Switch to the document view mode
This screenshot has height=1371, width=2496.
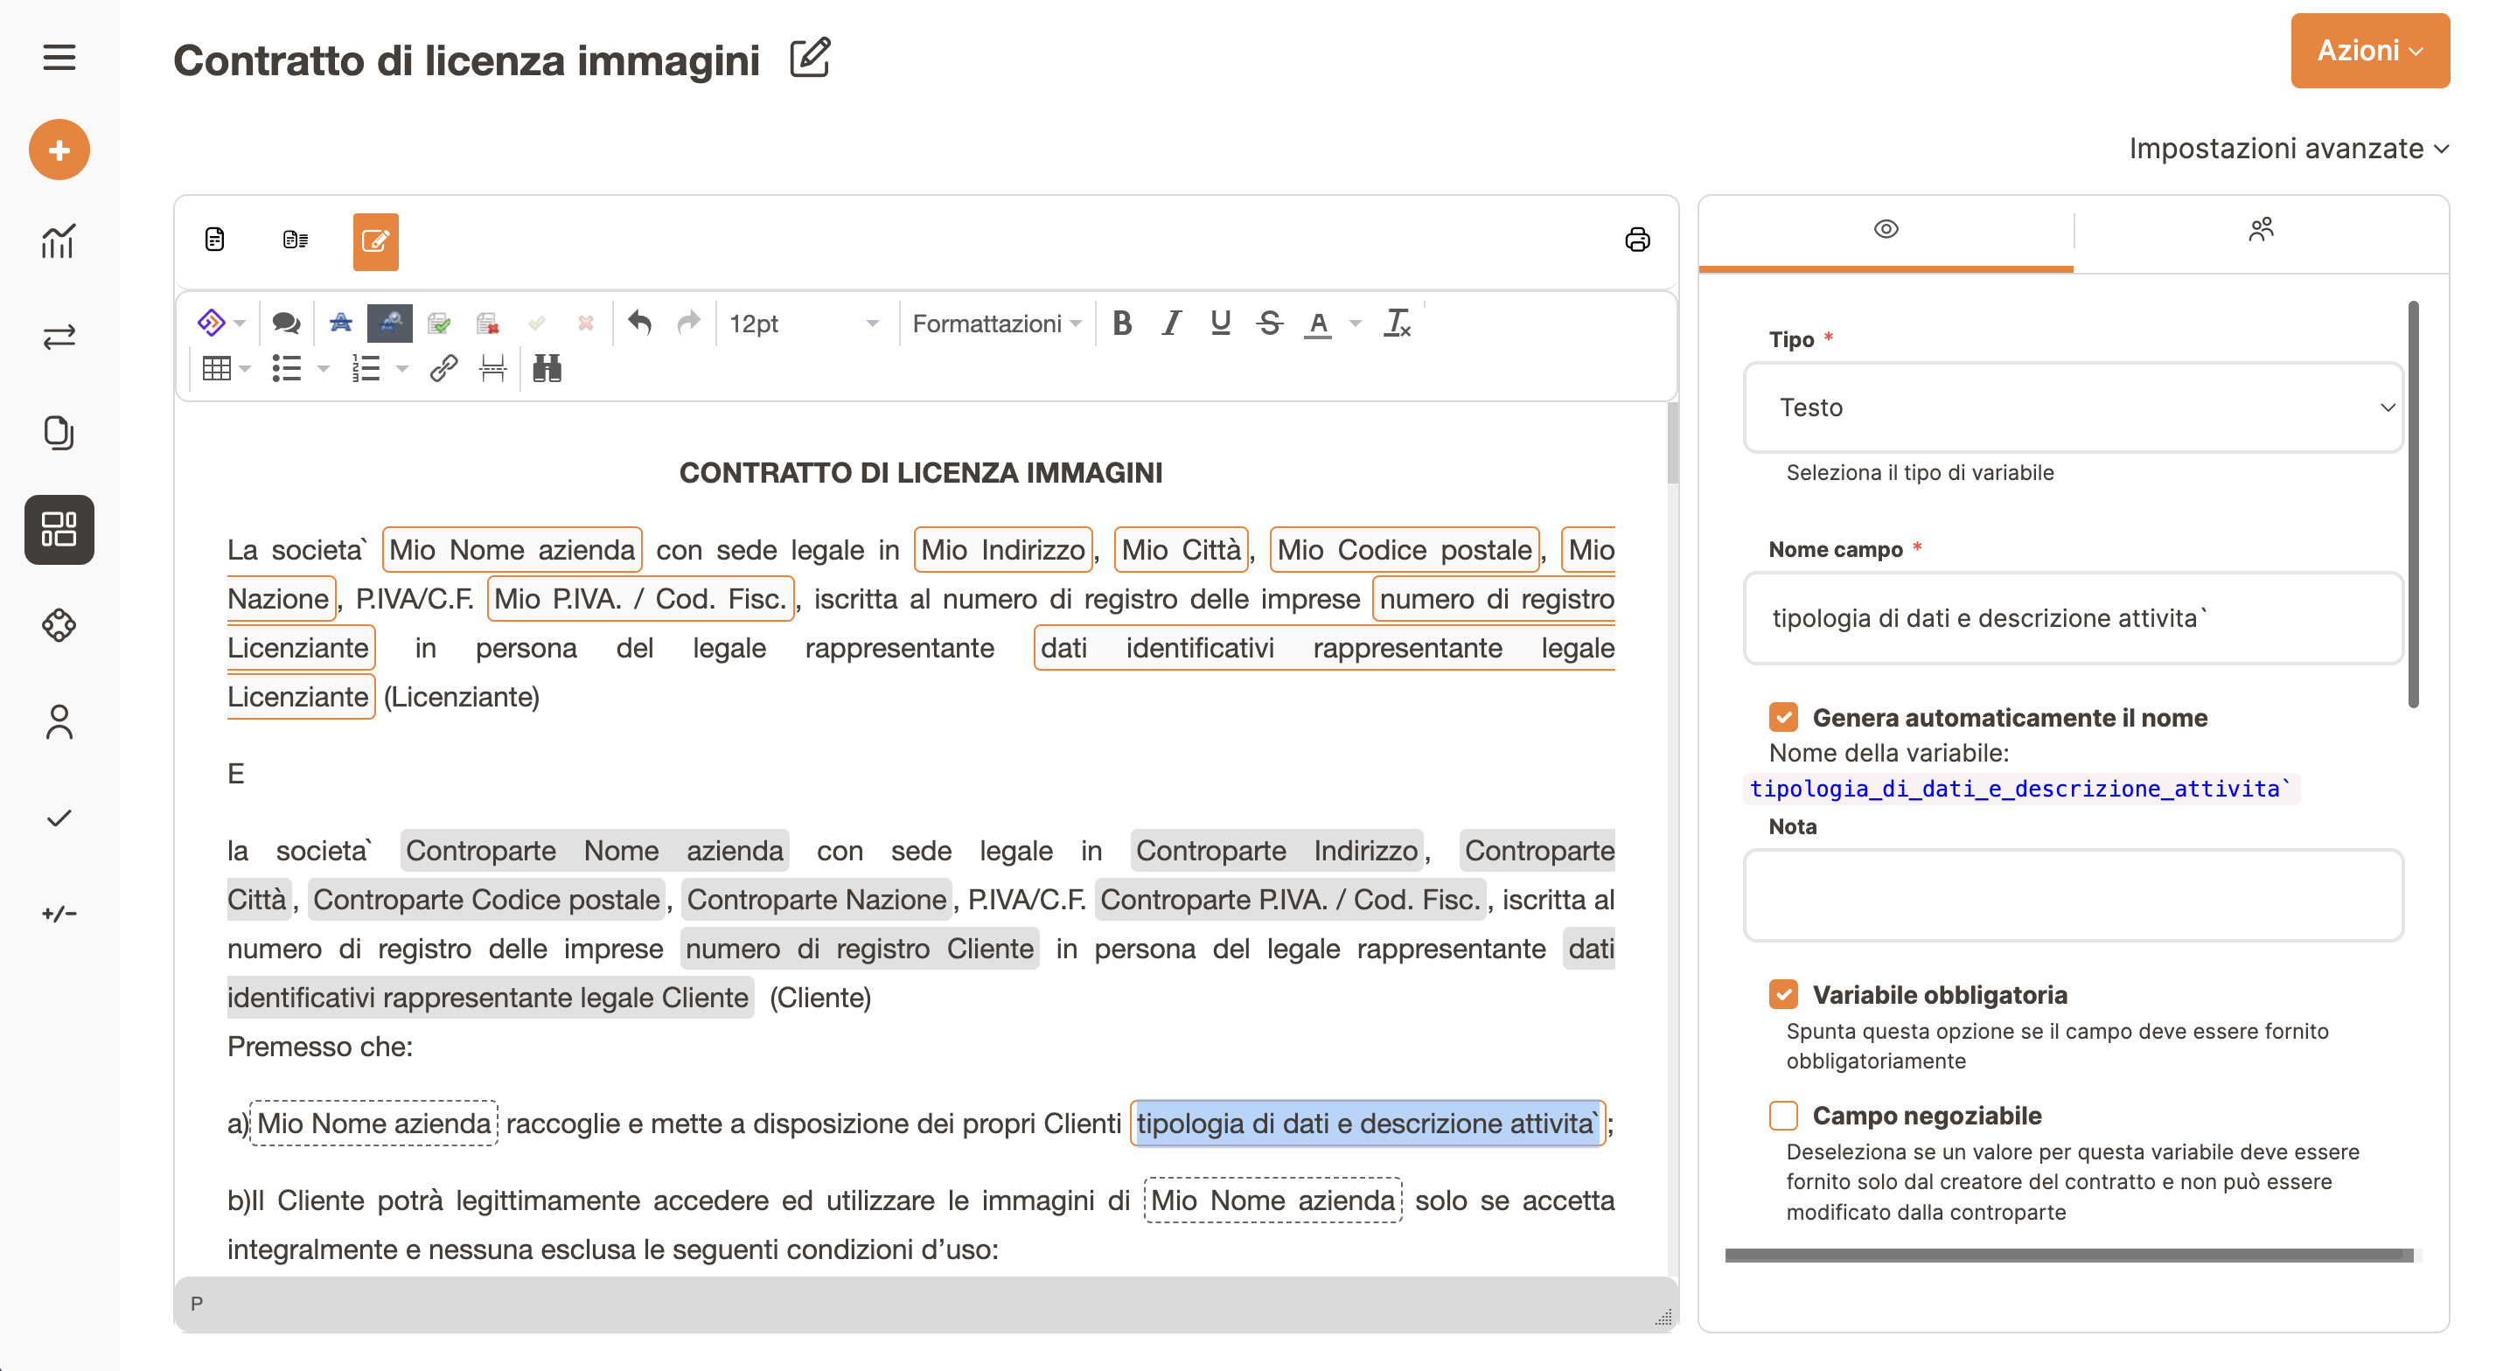[x=214, y=240]
